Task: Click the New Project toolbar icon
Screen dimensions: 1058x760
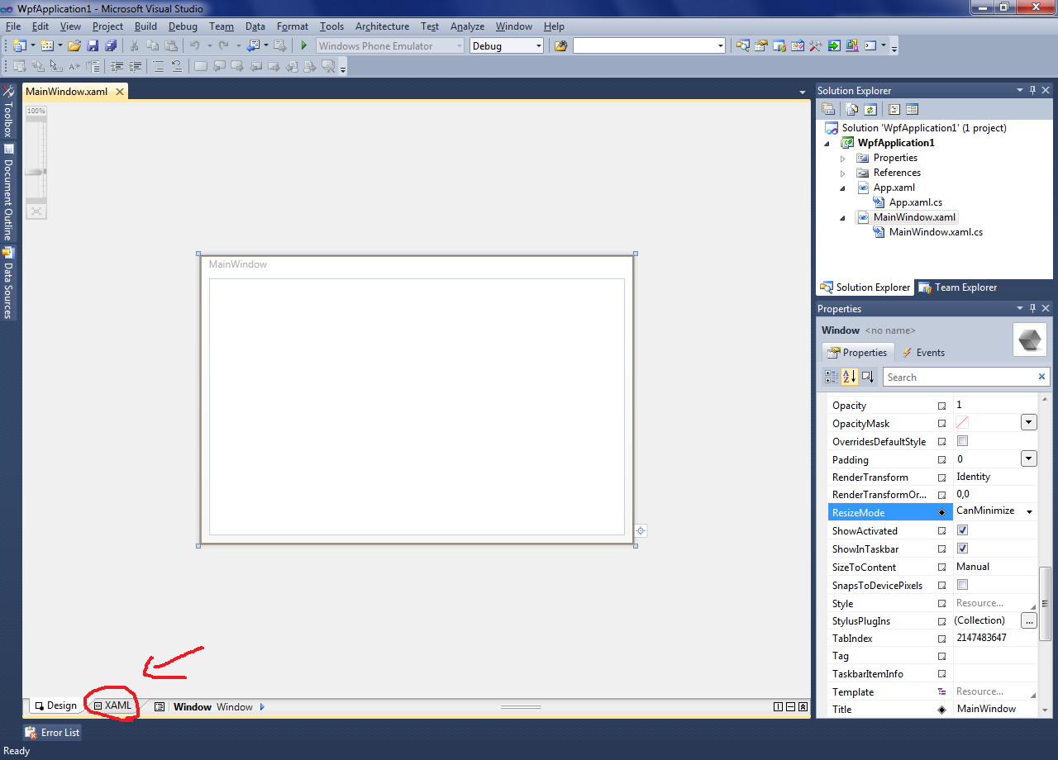Action: [18, 46]
